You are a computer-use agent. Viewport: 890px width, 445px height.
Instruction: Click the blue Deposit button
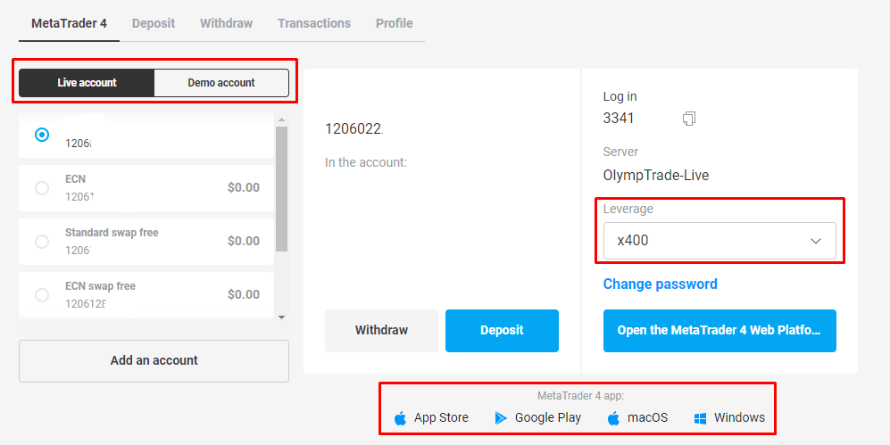tap(502, 331)
